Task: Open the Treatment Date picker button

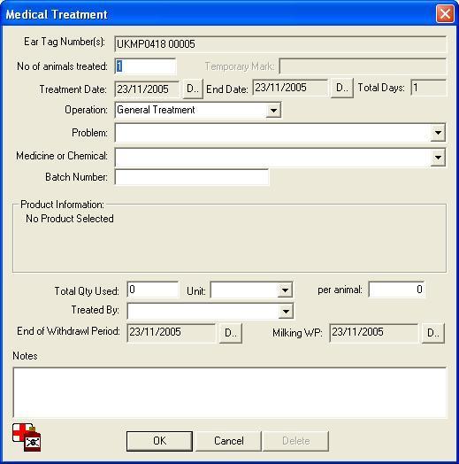Action: (193, 89)
